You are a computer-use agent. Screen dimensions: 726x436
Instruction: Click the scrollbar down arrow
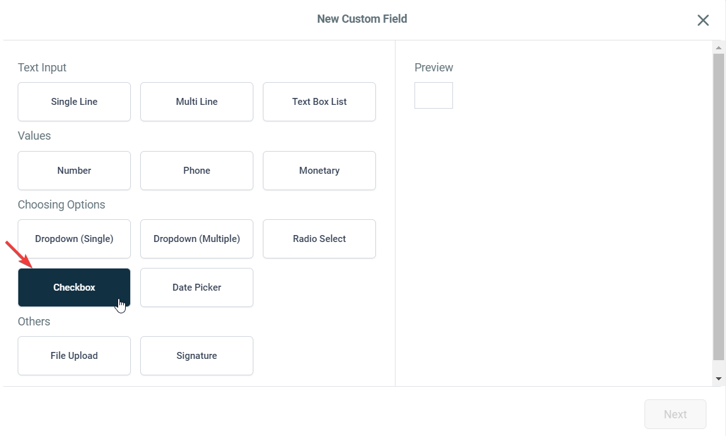click(718, 378)
